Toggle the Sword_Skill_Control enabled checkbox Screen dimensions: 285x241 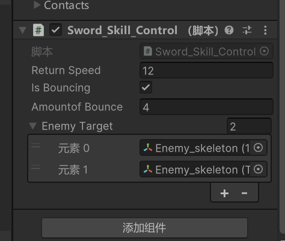(55, 30)
